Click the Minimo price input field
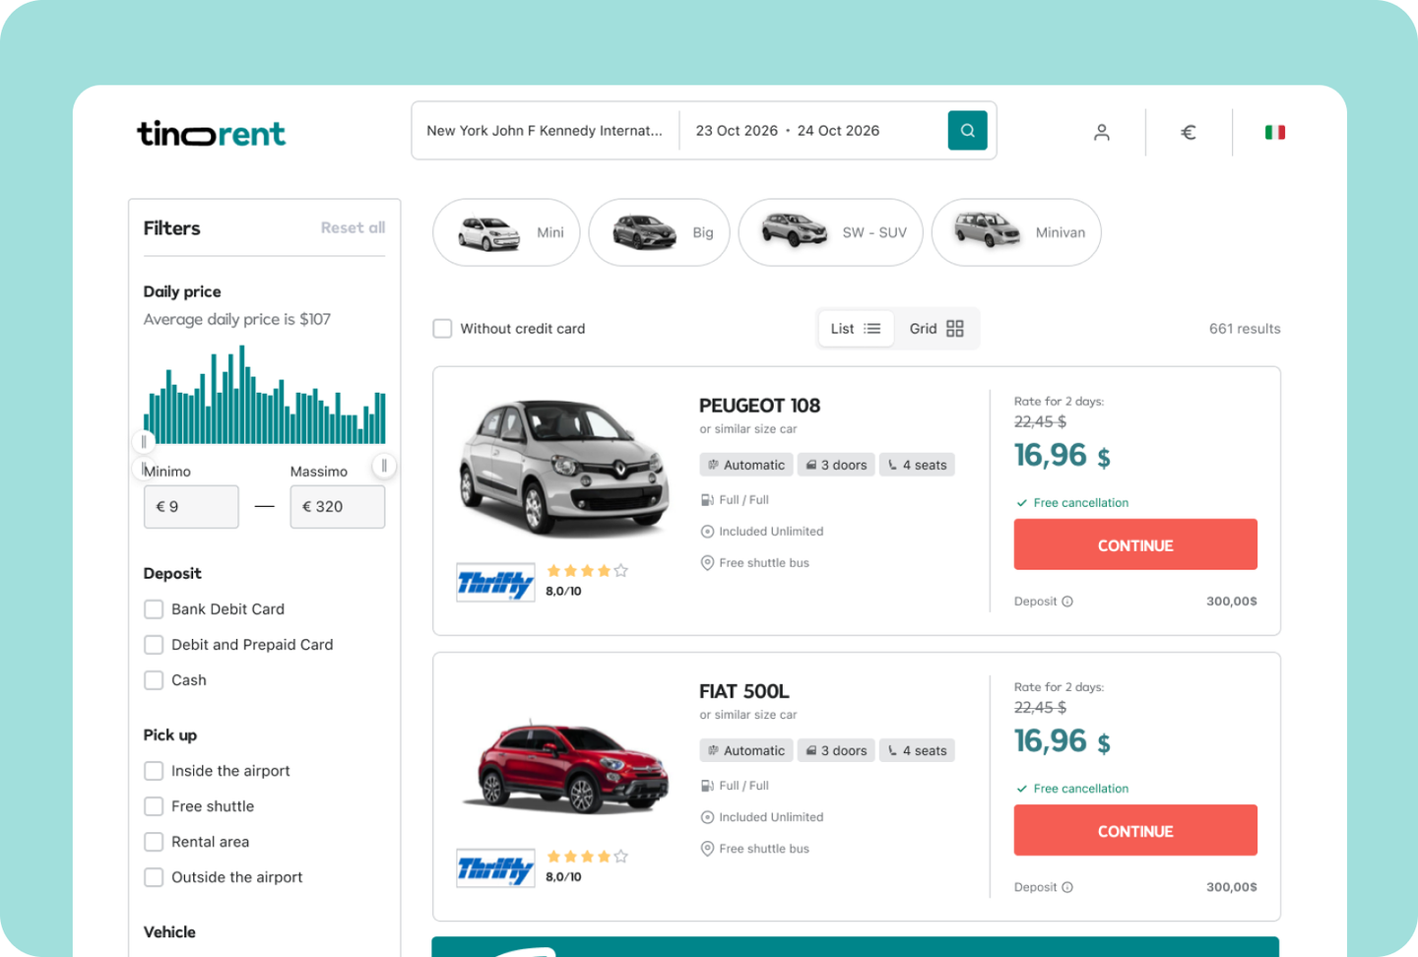This screenshot has height=957, width=1418. [191, 507]
